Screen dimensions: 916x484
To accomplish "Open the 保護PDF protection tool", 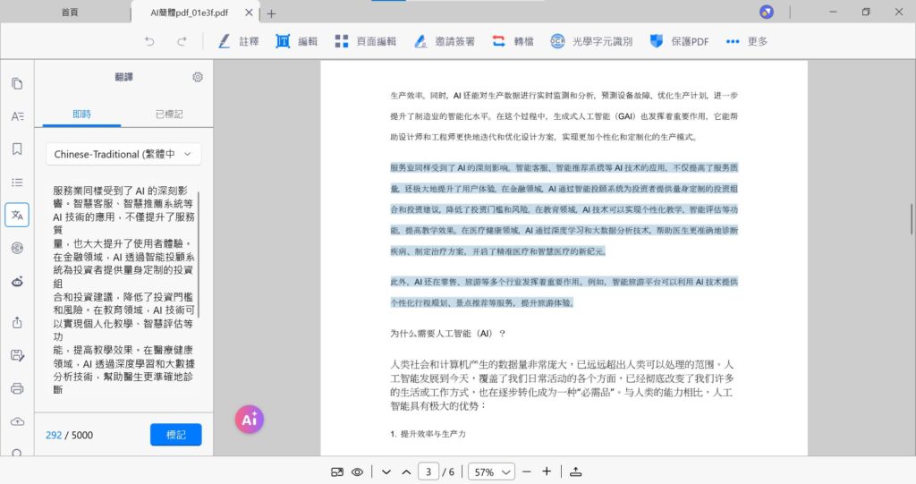I will 679,41.
